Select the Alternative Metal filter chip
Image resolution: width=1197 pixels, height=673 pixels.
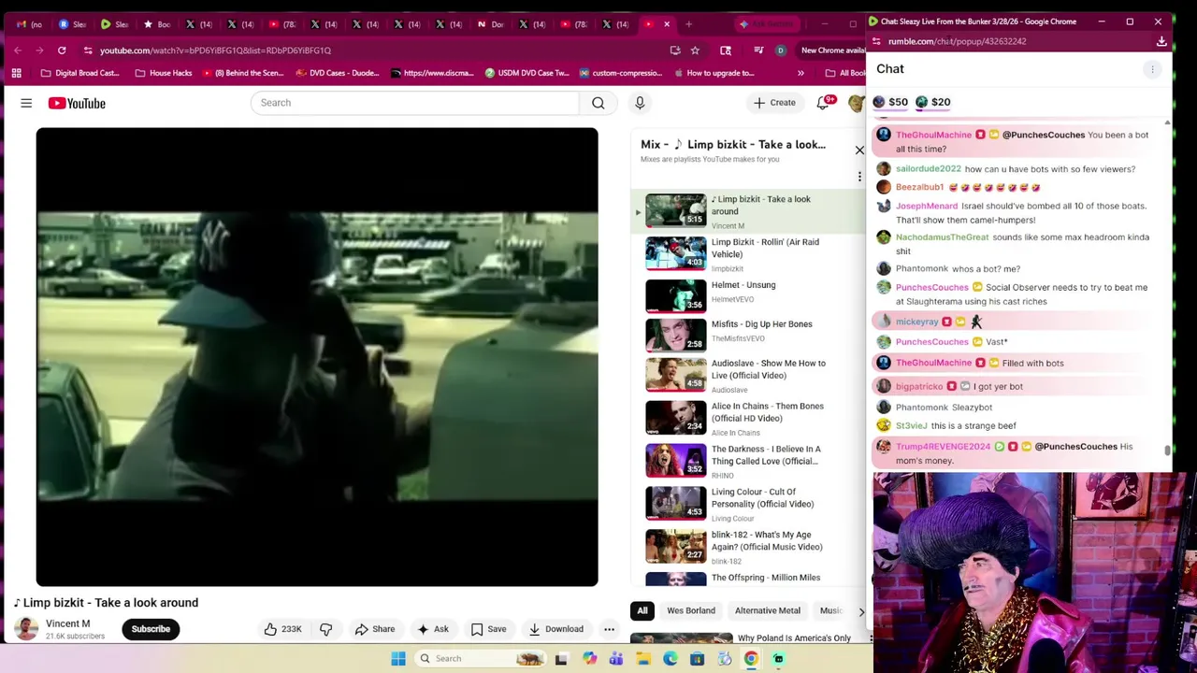pos(768,610)
